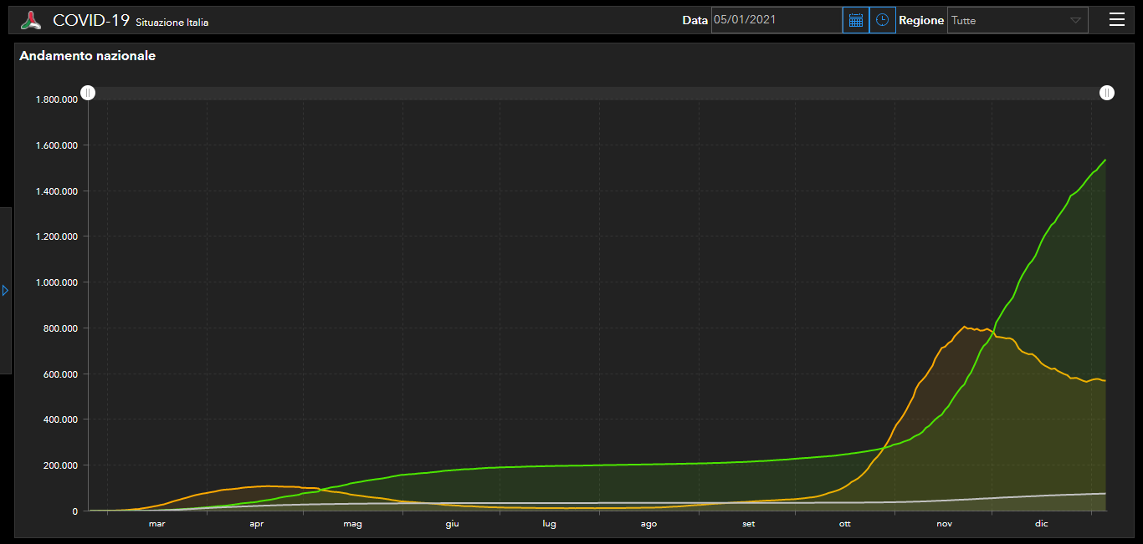1143x544 pixels.
Task: Select the 'mar' month label on axis
Action: pos(156,524)
